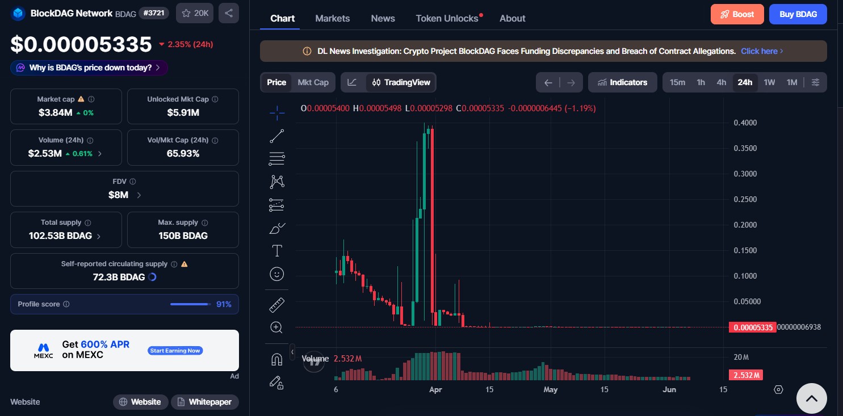Click the red volume 2.532M axis label
843x416 pixels.
click(x=746, y=375)
